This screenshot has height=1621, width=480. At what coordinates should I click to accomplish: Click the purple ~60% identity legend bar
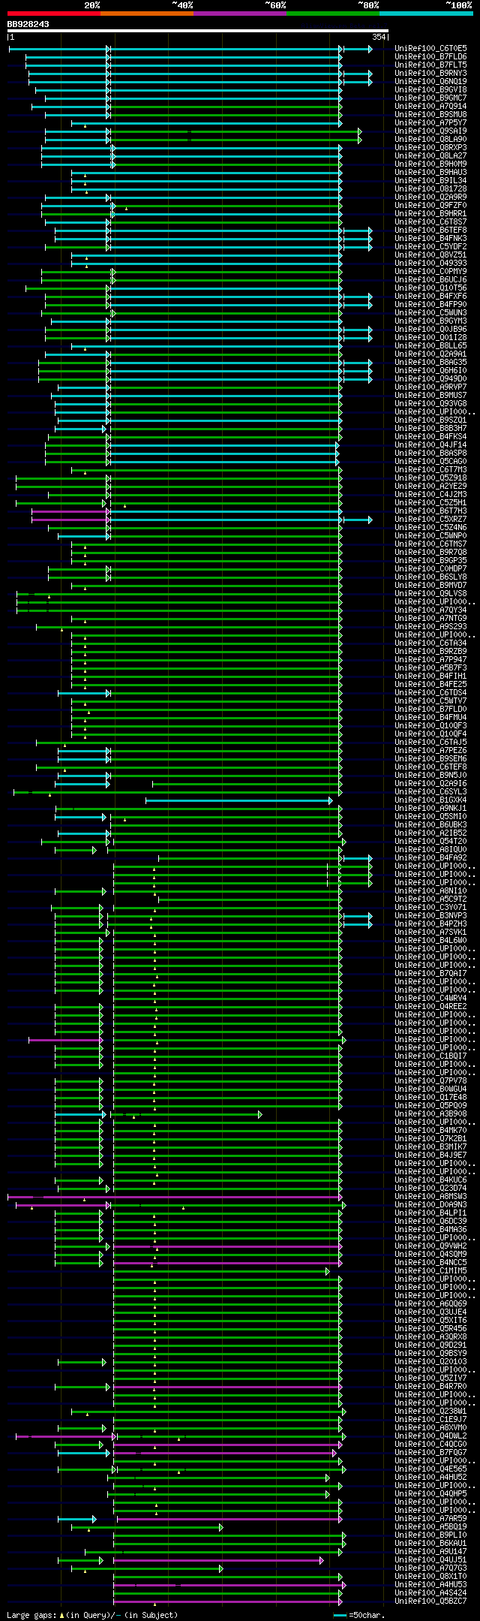pyautogui.click(x=240, y=14)
